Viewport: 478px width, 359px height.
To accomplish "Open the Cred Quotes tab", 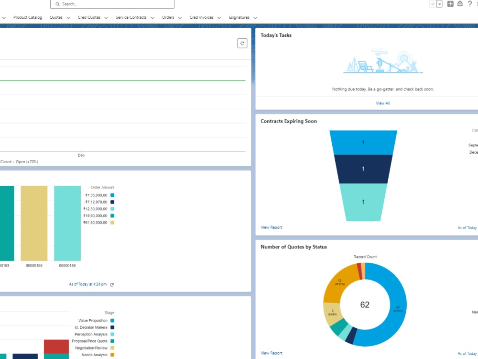I will (x=89, y=17).
